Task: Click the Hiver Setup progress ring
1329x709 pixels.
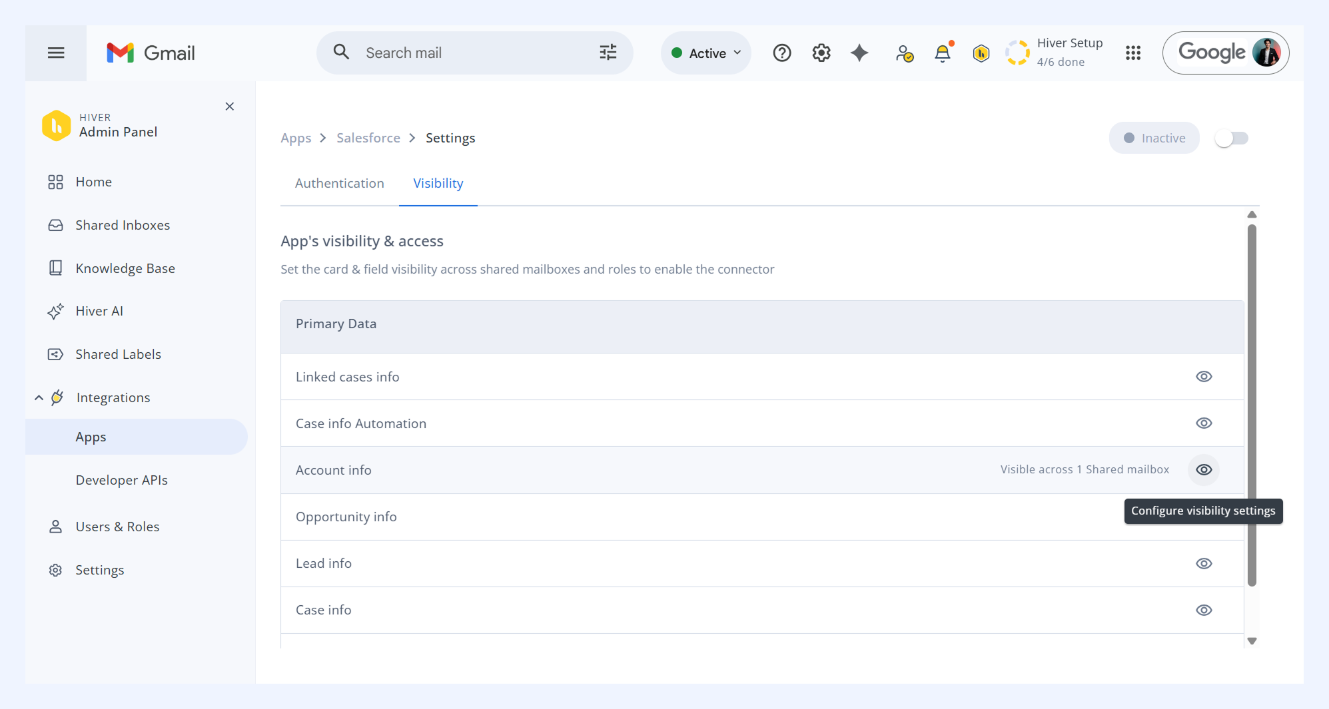Action: click(1018, 53)
